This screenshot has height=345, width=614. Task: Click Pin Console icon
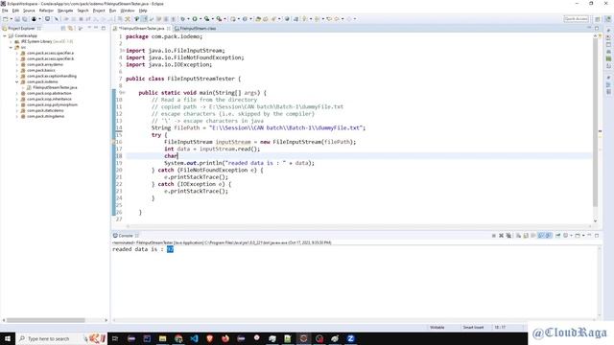(558, 236)
